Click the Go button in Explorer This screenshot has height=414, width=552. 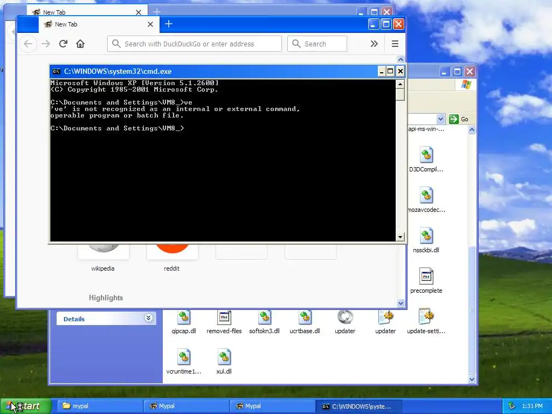[459, 119]
